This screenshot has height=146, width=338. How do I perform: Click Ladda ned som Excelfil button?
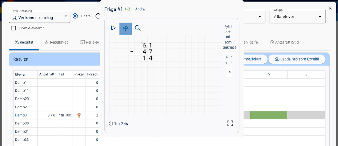(x=297, y=59)
